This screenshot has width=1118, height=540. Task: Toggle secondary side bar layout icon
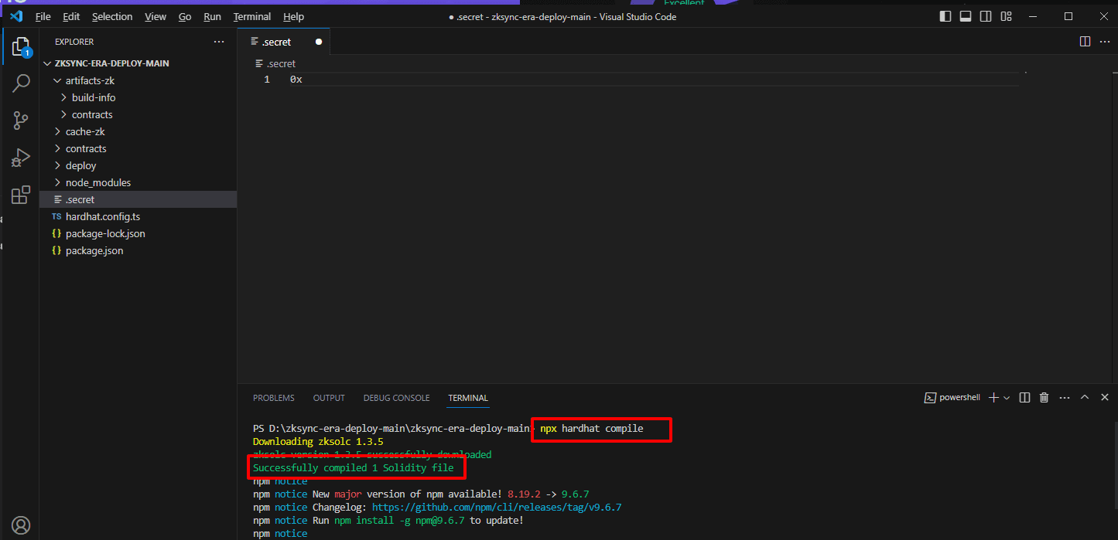pos(986,16)
